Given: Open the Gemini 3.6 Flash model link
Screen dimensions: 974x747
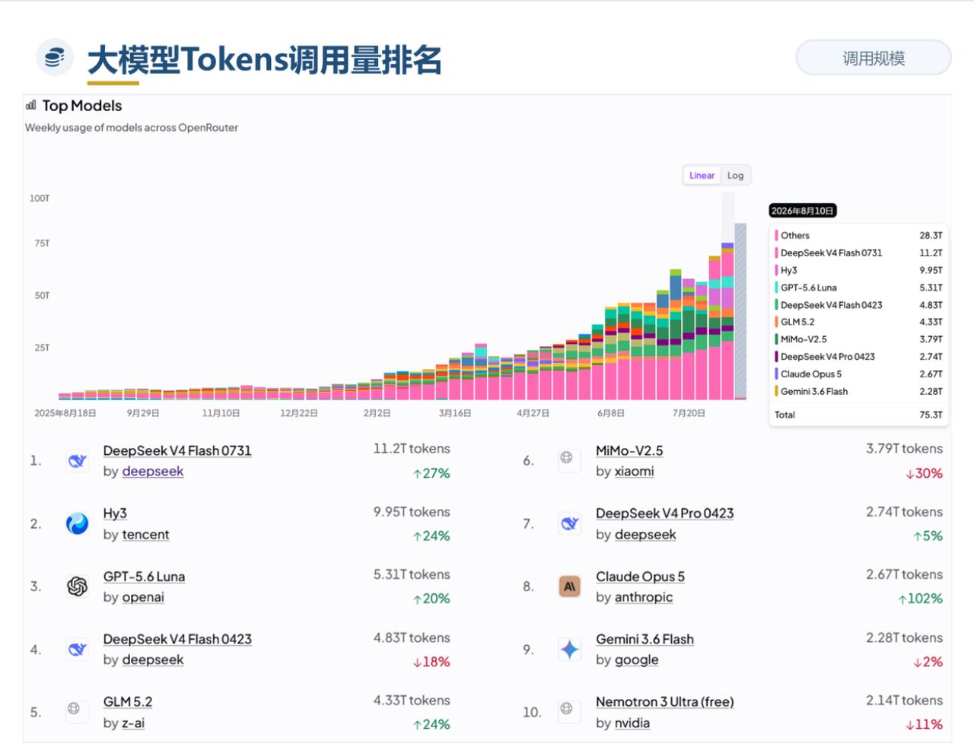Looking at the screenshot, I should pos(645,639).
